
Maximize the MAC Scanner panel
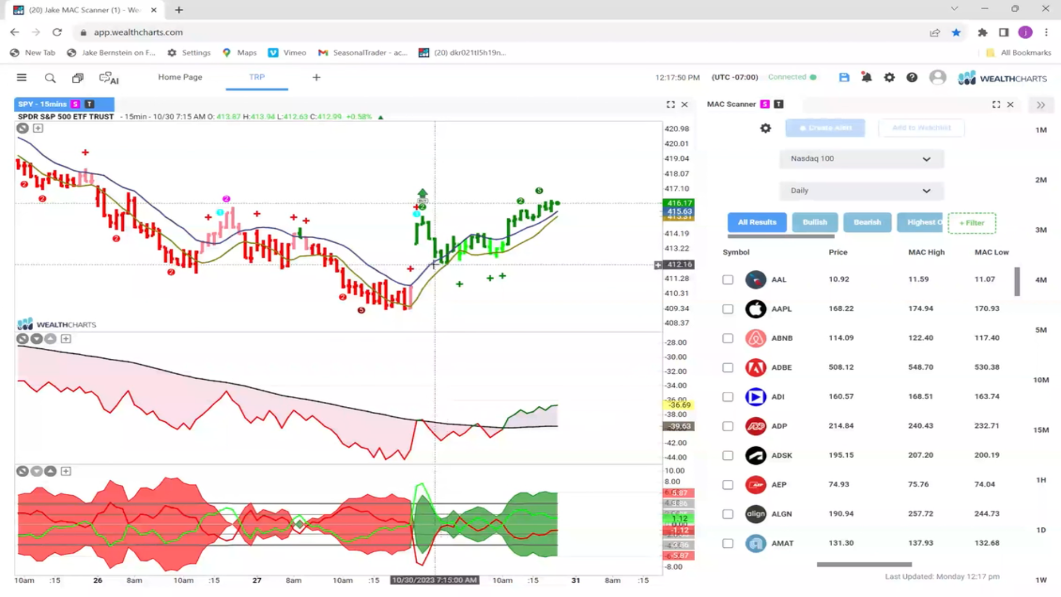click(996, 104)
